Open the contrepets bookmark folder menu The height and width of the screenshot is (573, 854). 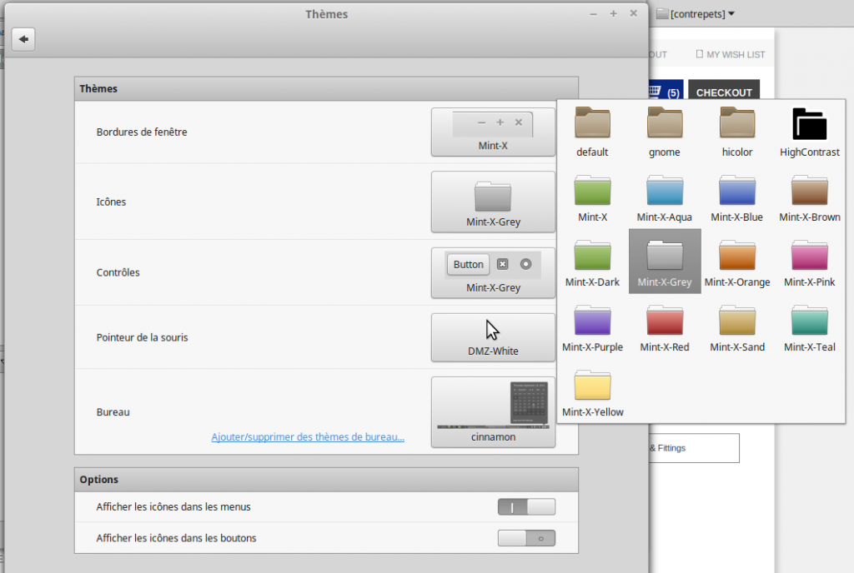(696, 14)
